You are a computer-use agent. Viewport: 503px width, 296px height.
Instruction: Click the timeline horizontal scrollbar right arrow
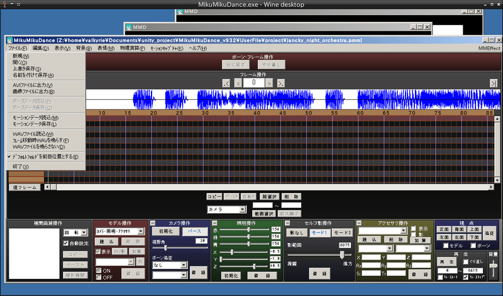click(491, 187)
